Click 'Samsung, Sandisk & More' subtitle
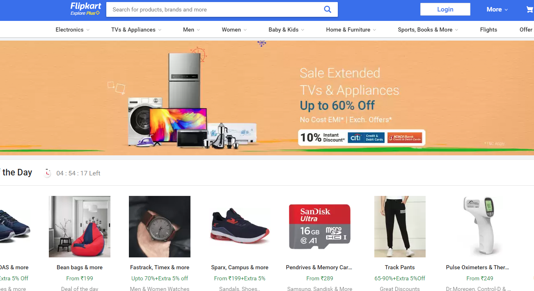 320,288
